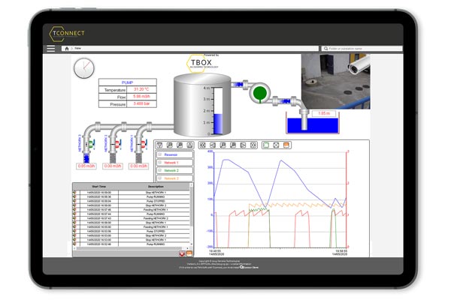Viewport: 451px width, 300px height.
Task: Click the green square chart icon
Action: pyautogui.click(x=266, y=145)
